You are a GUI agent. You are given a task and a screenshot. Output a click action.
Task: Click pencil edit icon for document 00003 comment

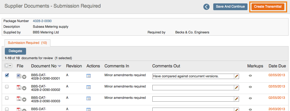(x=236, y=99)
